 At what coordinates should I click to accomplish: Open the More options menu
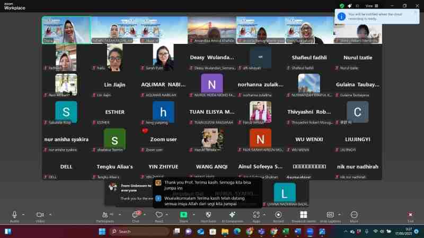(354, 216)
